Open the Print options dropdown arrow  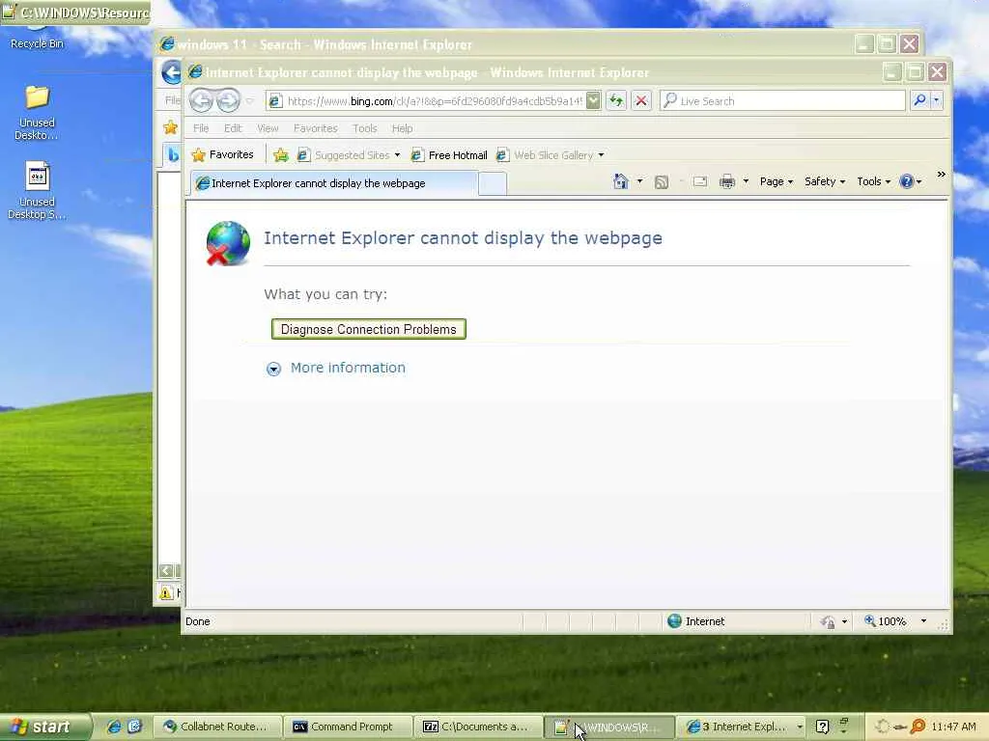(746, 181)
